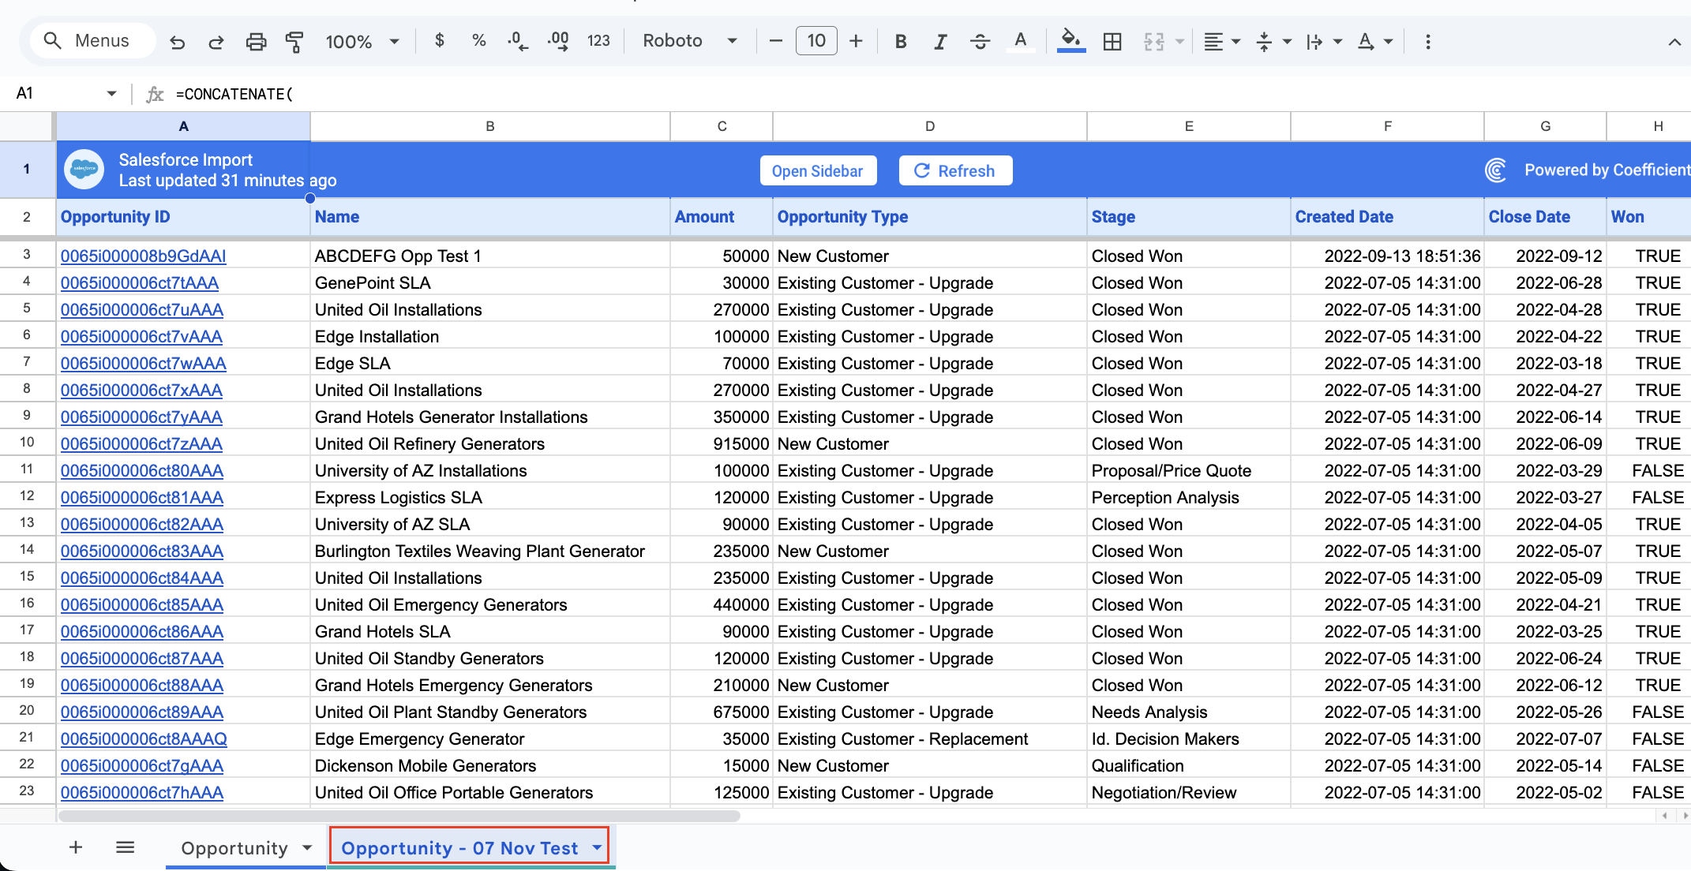
Task: Click the Borders icon
Action: (x=1112, y=42)
